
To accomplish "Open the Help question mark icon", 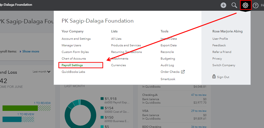I will click(256, 6).
